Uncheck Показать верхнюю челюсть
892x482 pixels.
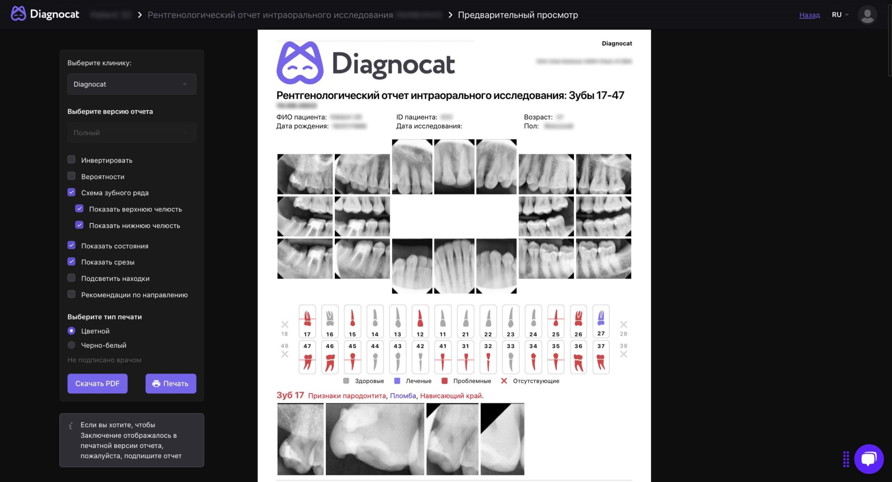point(79,208)
